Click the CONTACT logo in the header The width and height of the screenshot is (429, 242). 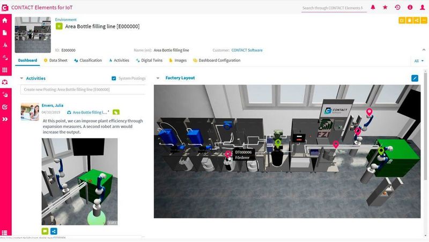pos(5,7)
